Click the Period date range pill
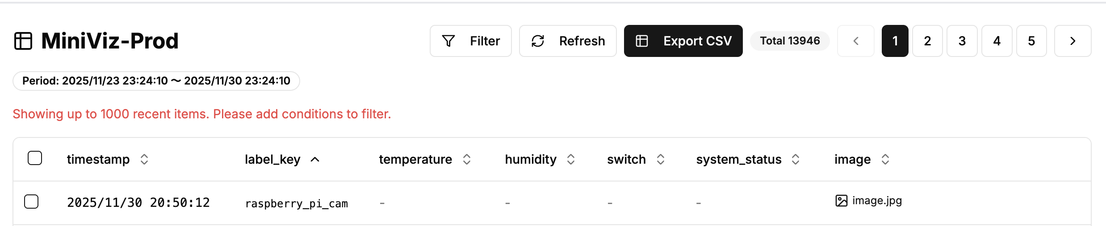This screenshot has height=226, width=1106. pos(156,81)
